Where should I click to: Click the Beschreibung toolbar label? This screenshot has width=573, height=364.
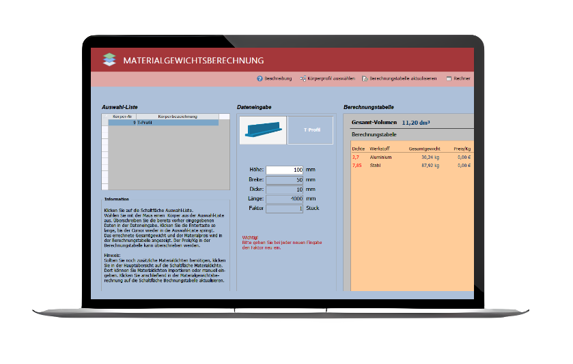tap(278, 78)
